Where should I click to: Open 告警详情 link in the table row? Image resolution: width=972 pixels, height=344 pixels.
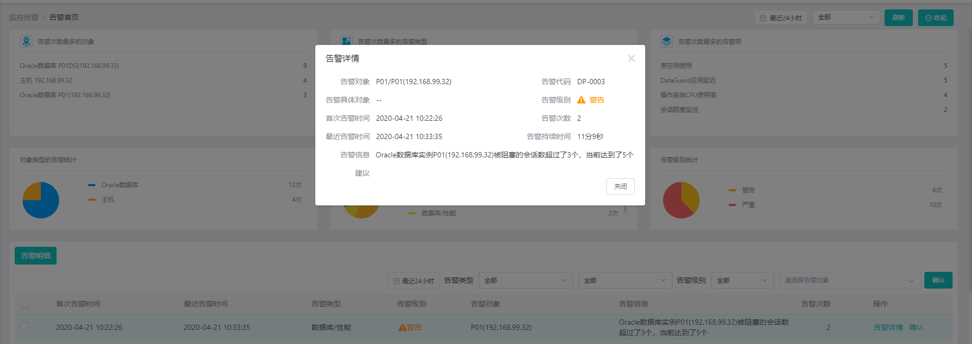pos(888,327)
